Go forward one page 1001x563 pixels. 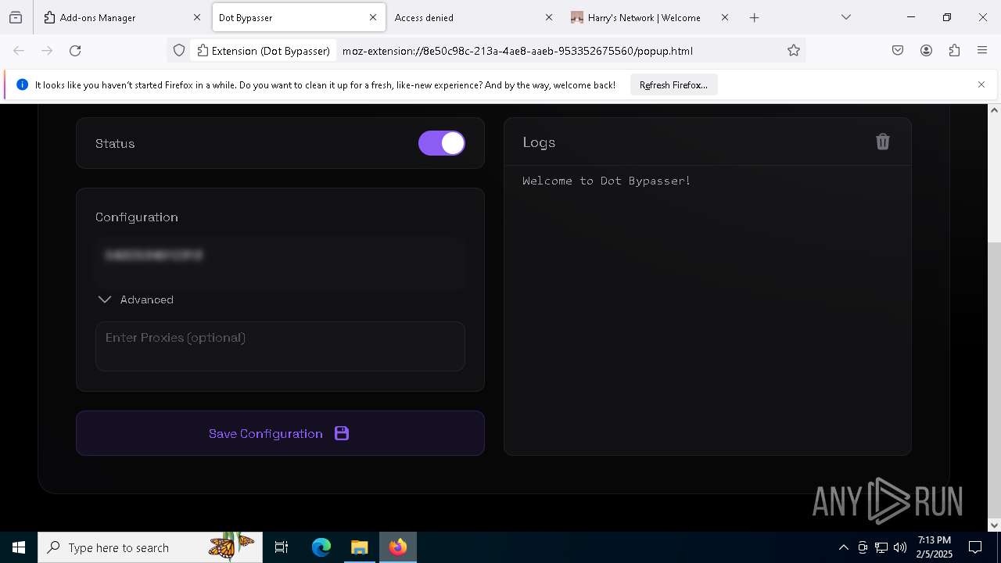point(47,51)
